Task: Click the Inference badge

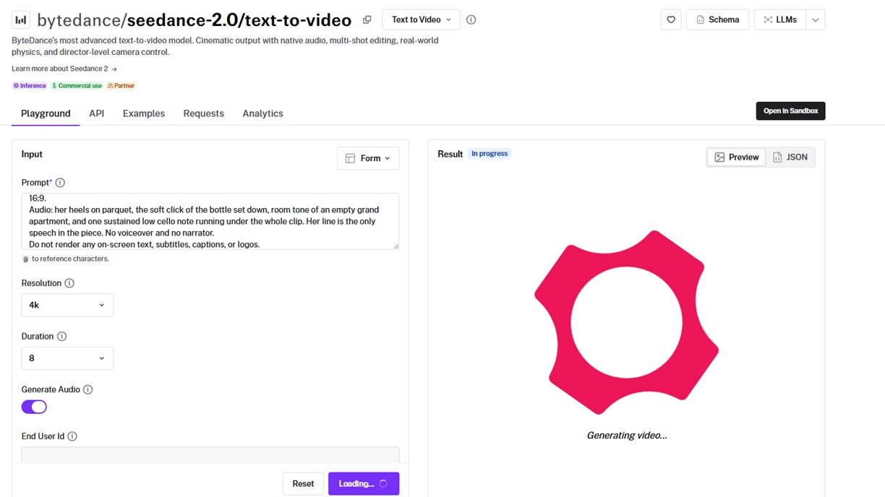Action: [x=30, y=86]
